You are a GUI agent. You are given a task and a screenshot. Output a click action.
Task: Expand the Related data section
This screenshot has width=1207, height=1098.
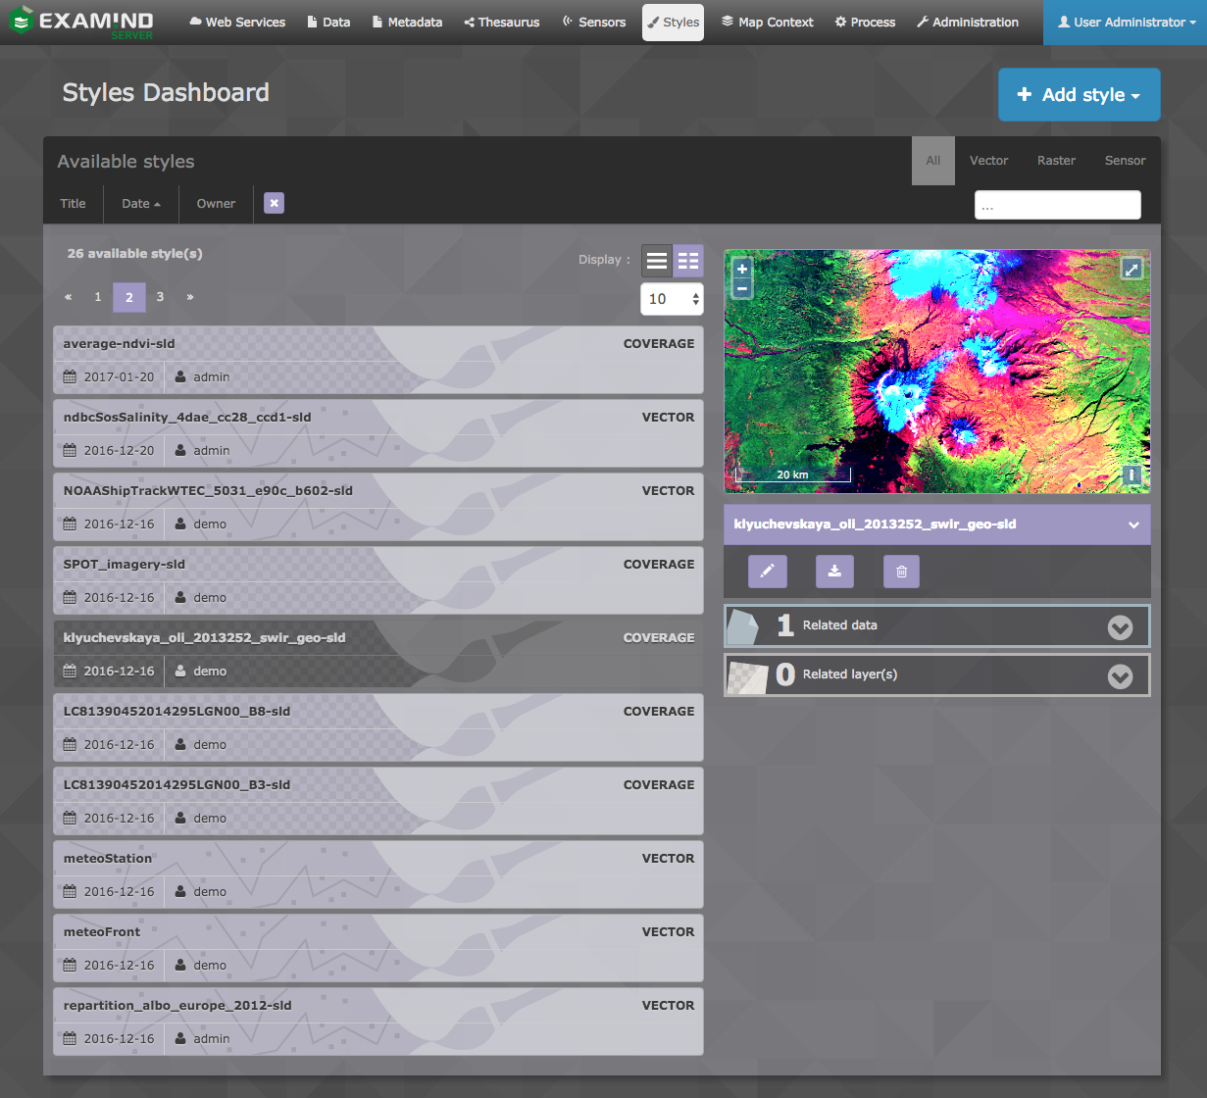point(1120,627)
